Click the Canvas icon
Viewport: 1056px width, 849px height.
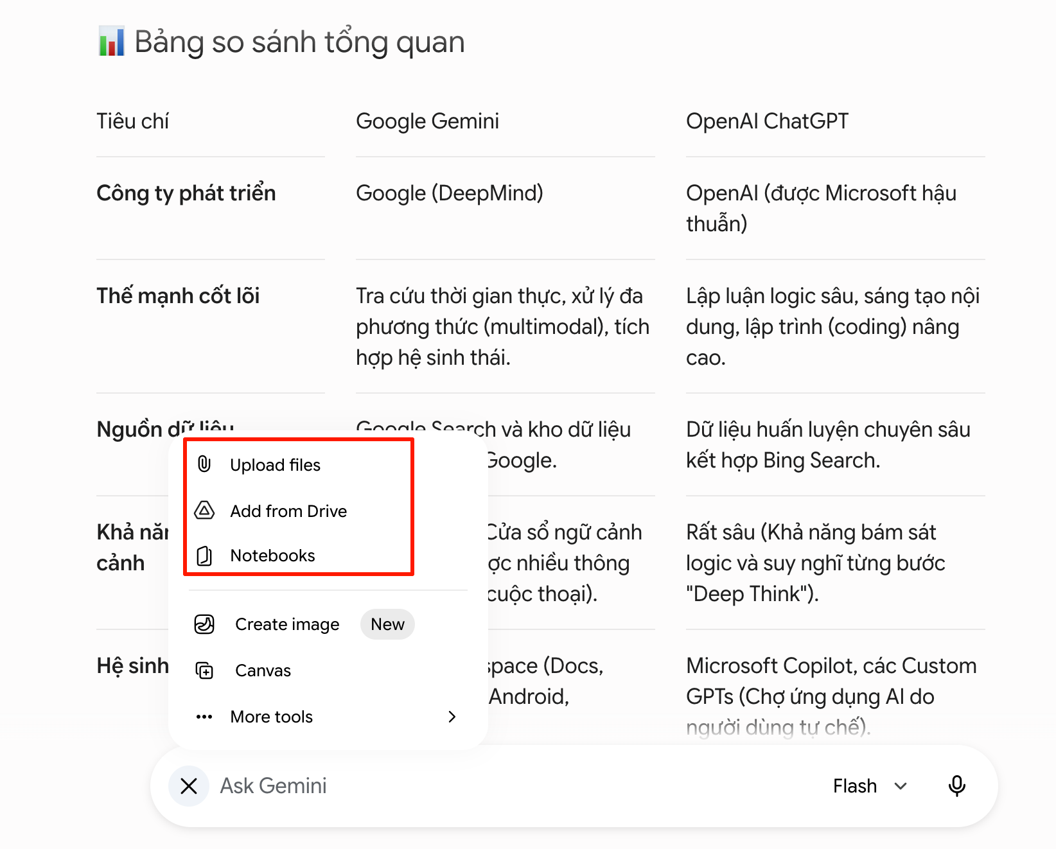click(x=204, y=670)
